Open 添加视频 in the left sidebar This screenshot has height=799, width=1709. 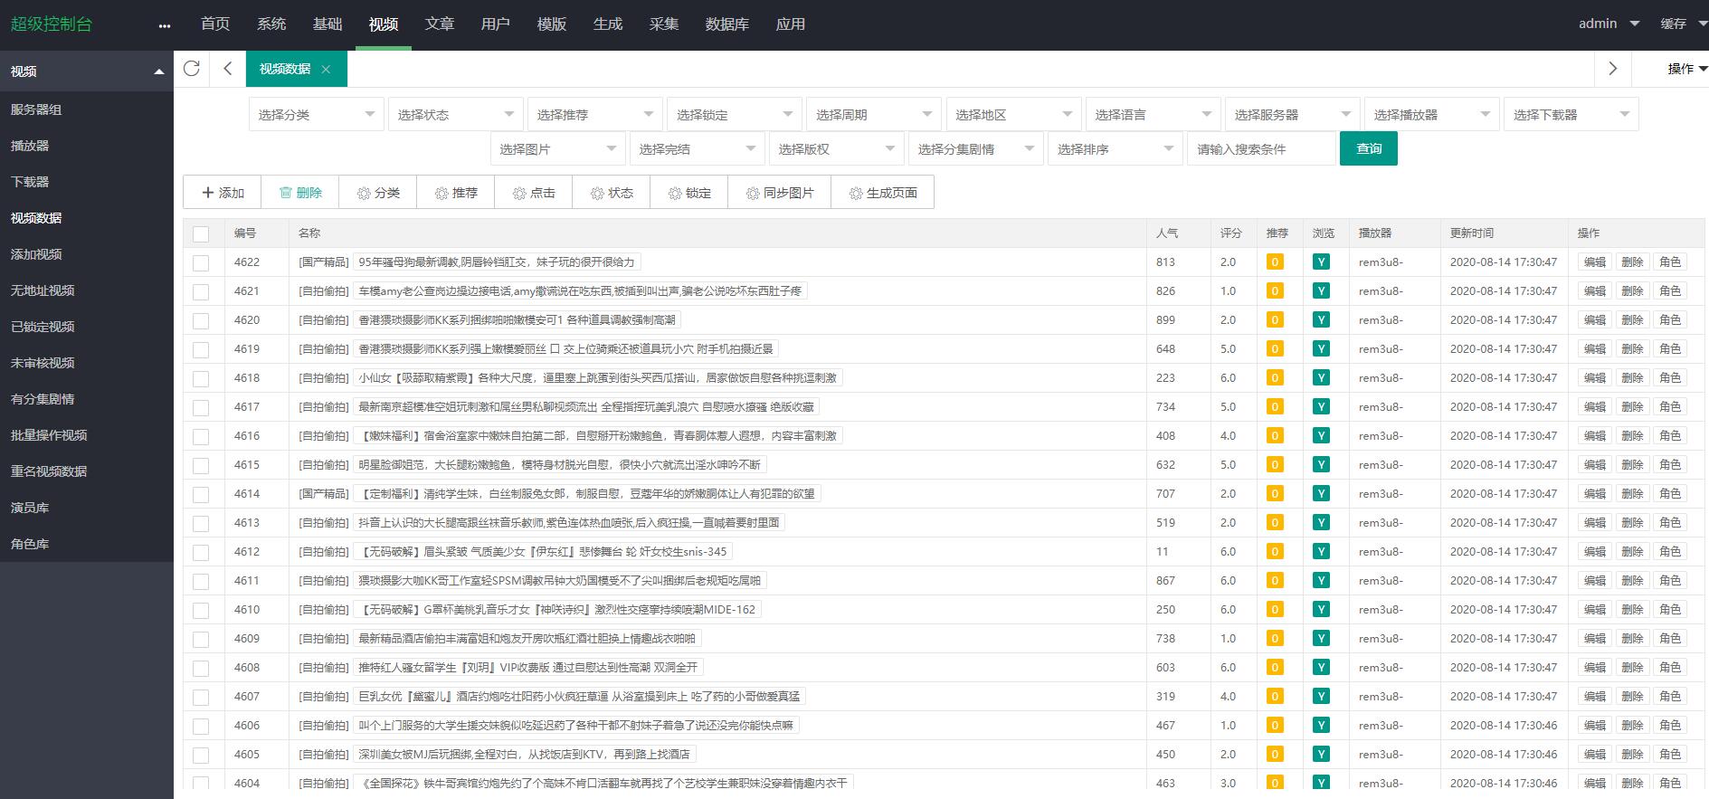36,254
